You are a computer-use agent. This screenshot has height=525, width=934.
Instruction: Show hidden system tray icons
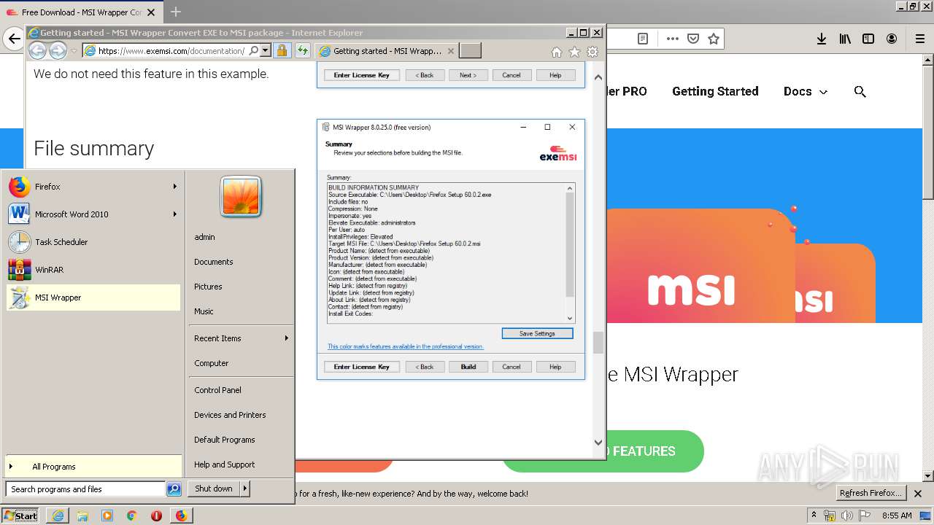(814, 516)
